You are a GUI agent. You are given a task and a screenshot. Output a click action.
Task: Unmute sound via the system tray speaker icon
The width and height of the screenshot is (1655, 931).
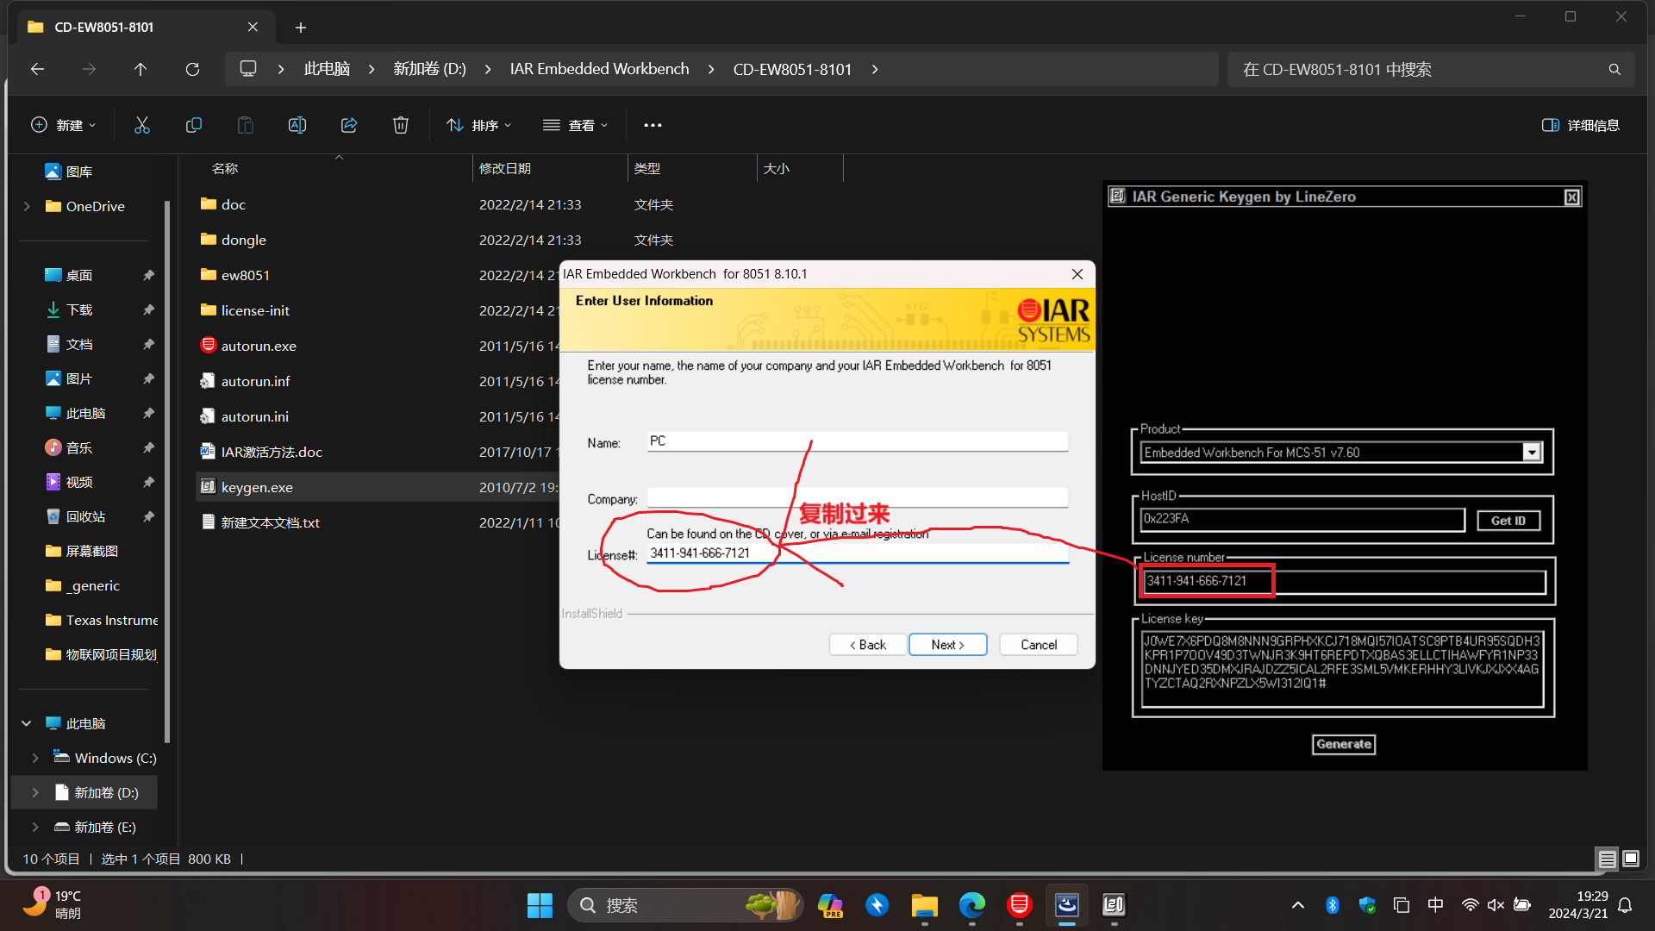[1495, 904]
